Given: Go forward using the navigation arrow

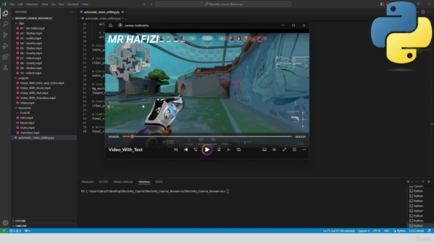Looking at the screenshot, I should point(151,4).
